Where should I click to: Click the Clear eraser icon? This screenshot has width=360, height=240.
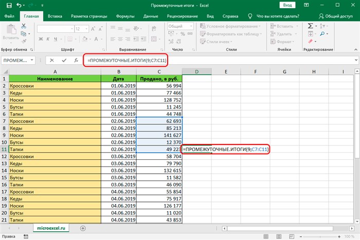click(311, 41)
